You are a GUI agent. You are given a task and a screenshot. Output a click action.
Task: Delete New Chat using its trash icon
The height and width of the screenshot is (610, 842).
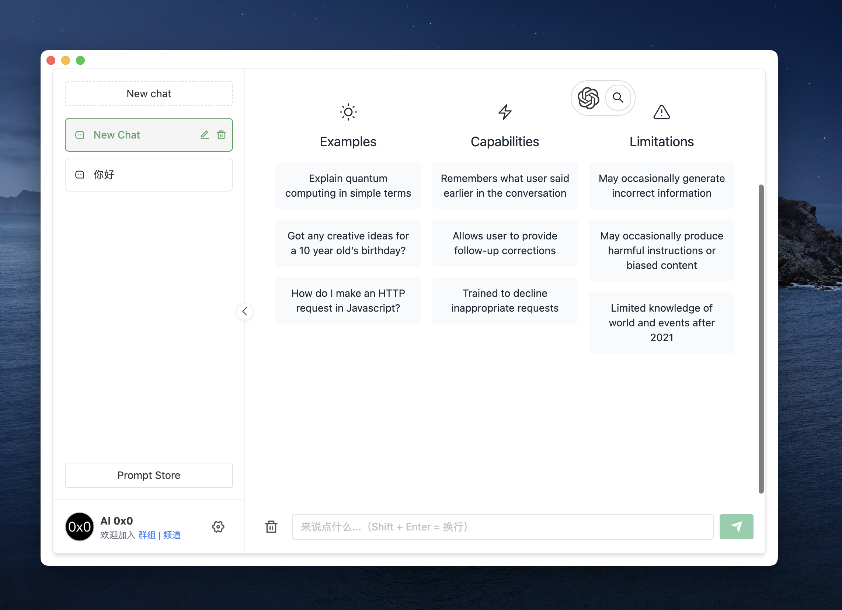(x=221, y=135)
